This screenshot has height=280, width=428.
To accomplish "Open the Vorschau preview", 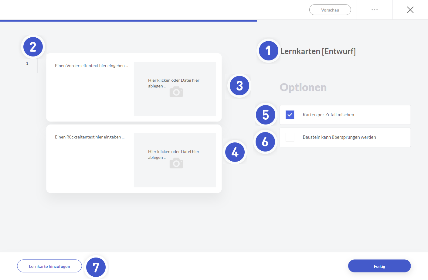I will point(330,10).
